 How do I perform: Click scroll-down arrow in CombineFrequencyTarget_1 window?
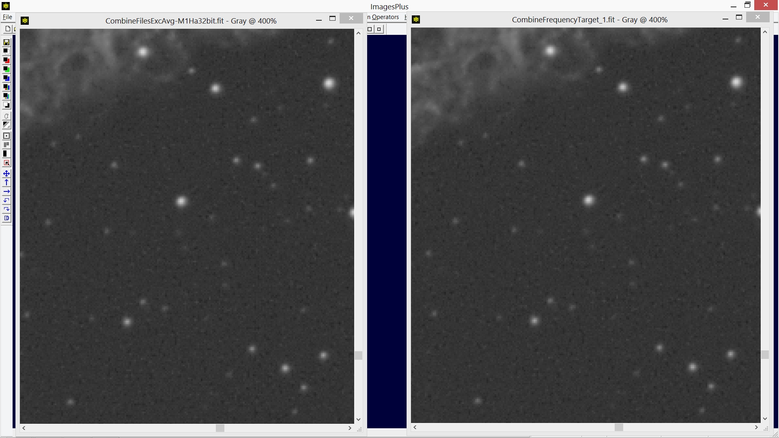click(x=765, y=419)
